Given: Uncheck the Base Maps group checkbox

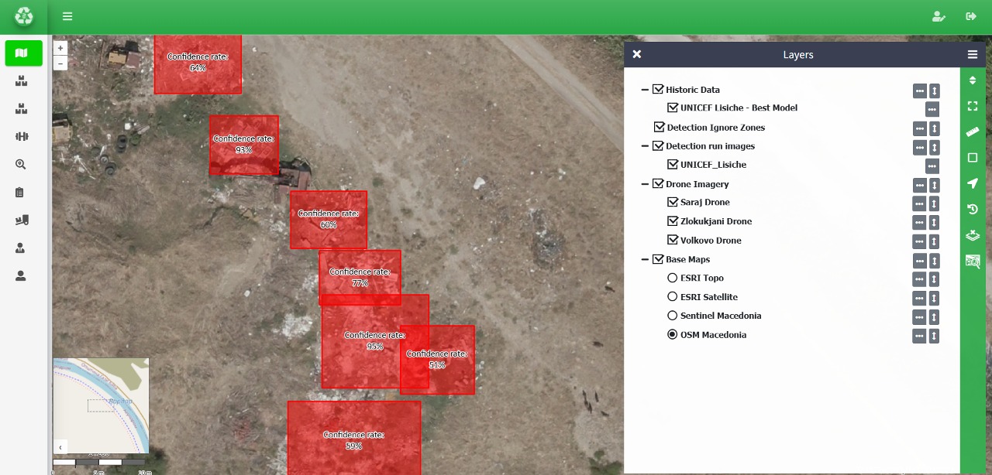Looking at the screenshot, I should [658, 260].
